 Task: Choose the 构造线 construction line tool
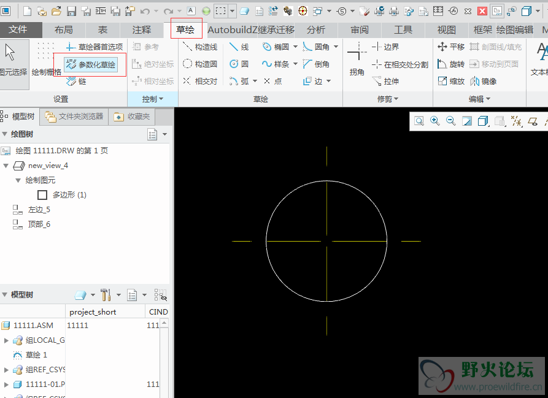(x=200, y=47)
